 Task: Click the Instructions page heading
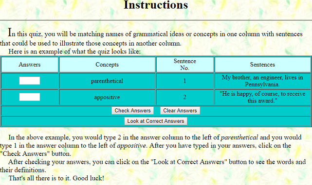[x=156, y=5]
